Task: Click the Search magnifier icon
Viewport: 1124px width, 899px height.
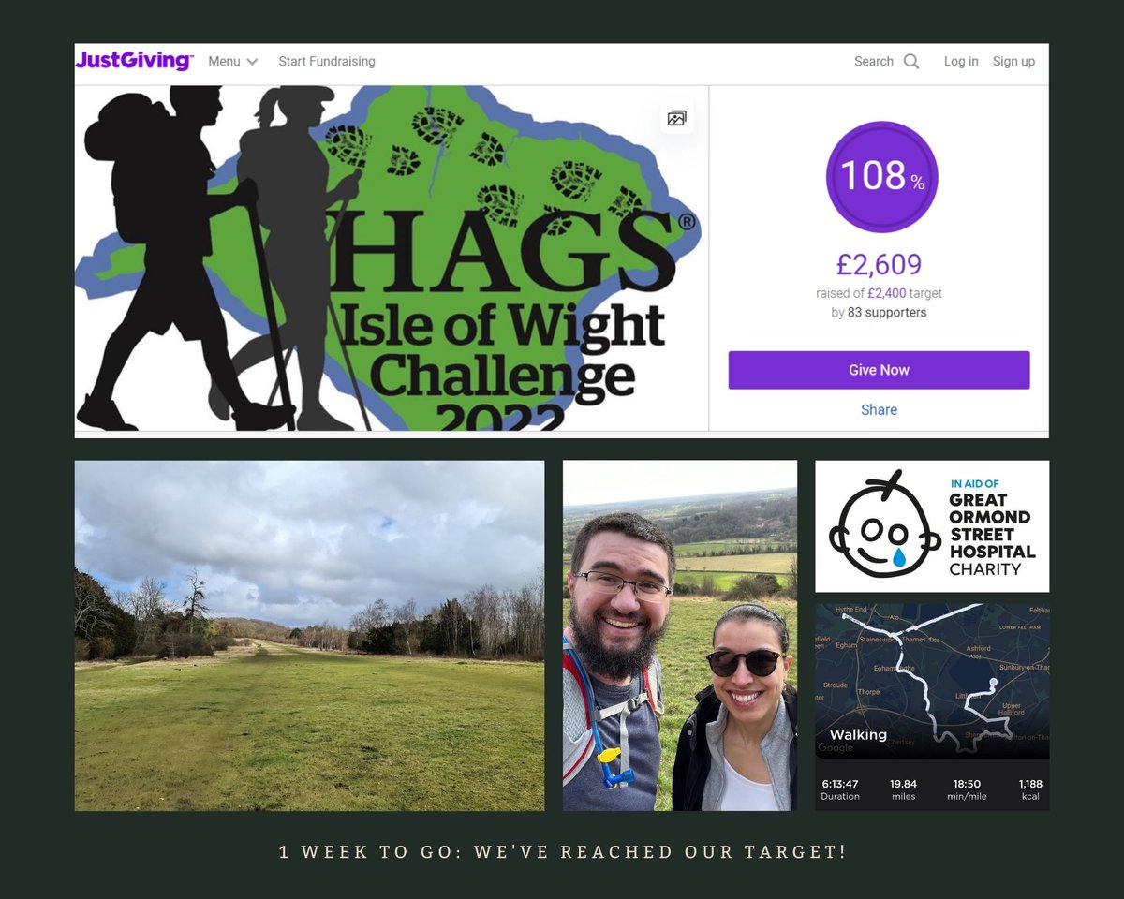Action: [x=911, y=61]
